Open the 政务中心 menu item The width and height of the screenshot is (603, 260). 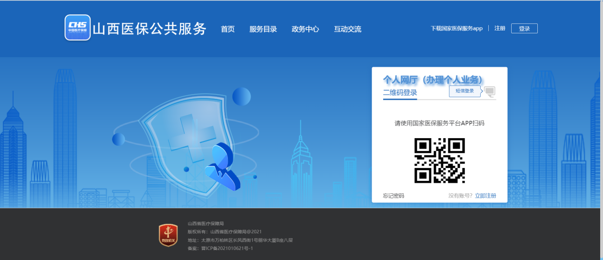[x=305, y=29]
